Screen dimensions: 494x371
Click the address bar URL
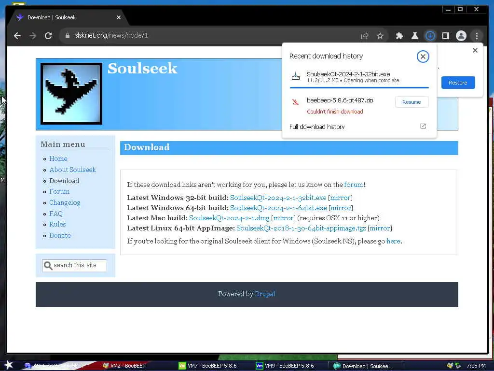coord(111,35)
